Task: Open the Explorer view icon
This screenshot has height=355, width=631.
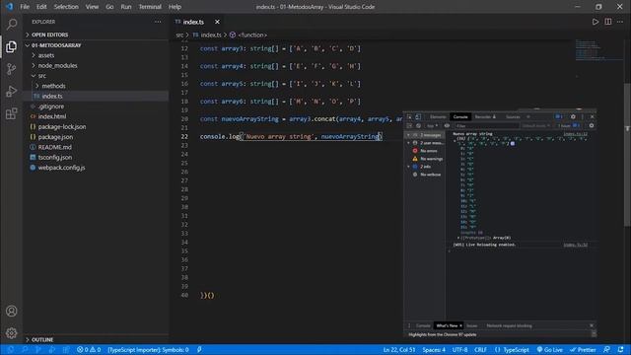Action: (x=11, y=47)
